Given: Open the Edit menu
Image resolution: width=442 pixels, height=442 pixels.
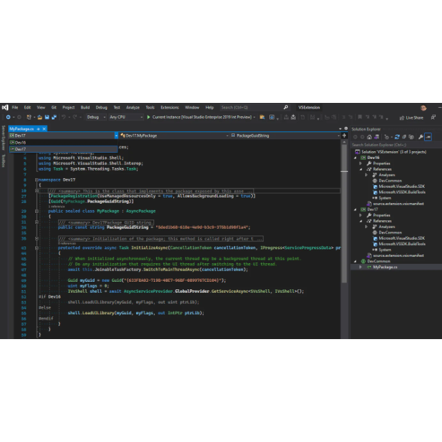Looking at the screenshot, I should [28, 108].
